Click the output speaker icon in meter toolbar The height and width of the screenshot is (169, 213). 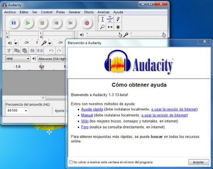click(x=10, y=43)
